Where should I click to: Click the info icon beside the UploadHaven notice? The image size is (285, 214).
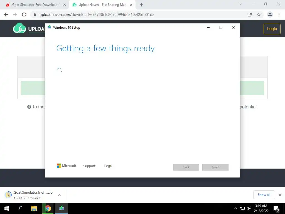click(x=29, y=107)
